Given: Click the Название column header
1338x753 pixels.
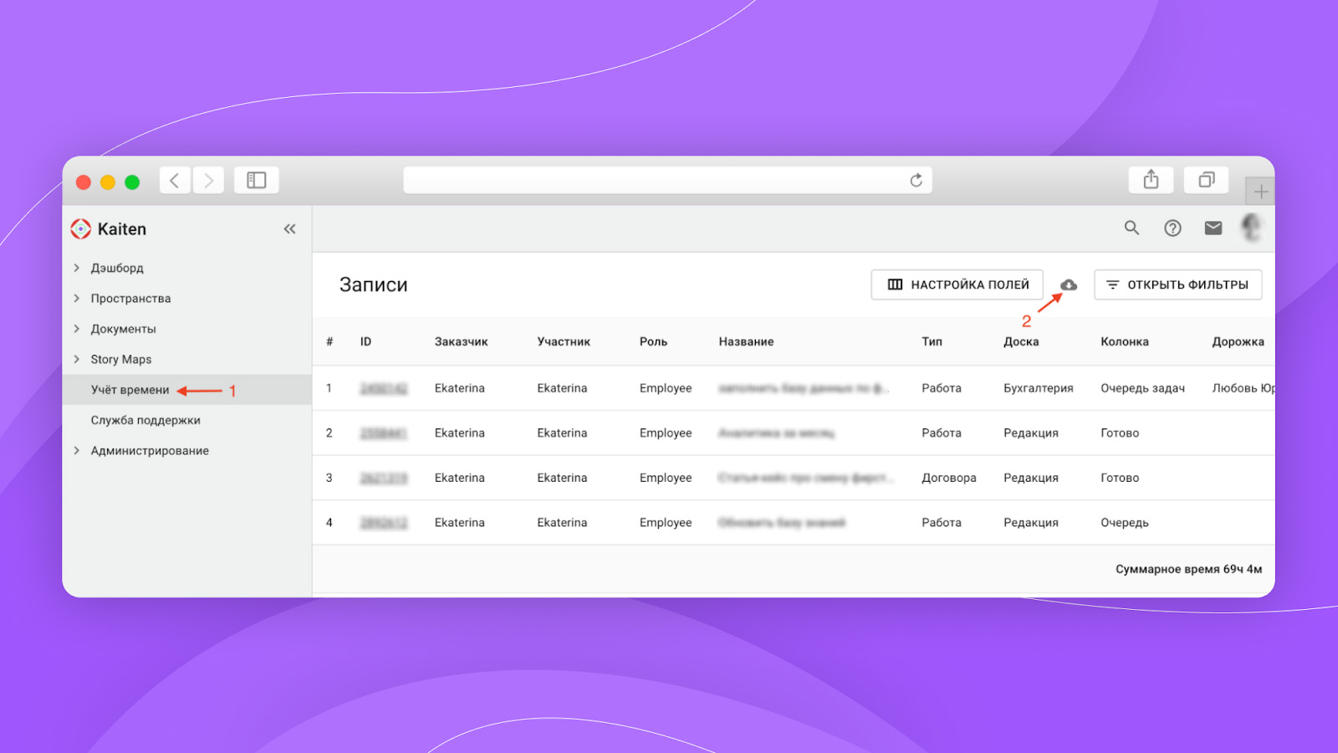Looking at the screenshot, I should click(x=746, y=341).
